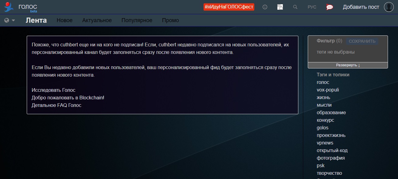Click ГОЛОС beta site title

tap(28, 8)
